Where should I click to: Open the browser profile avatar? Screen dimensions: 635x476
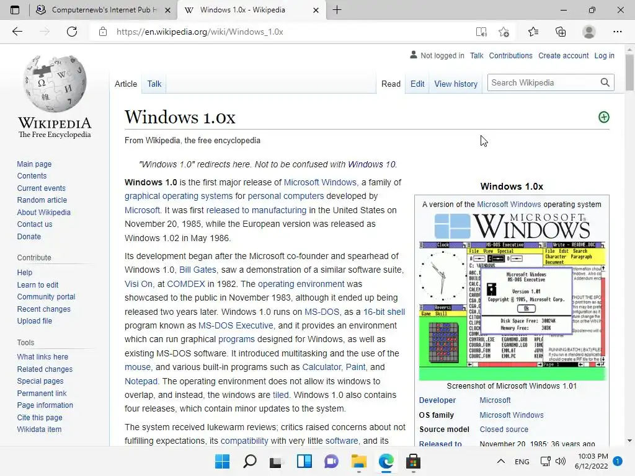(x=589, y=32)
